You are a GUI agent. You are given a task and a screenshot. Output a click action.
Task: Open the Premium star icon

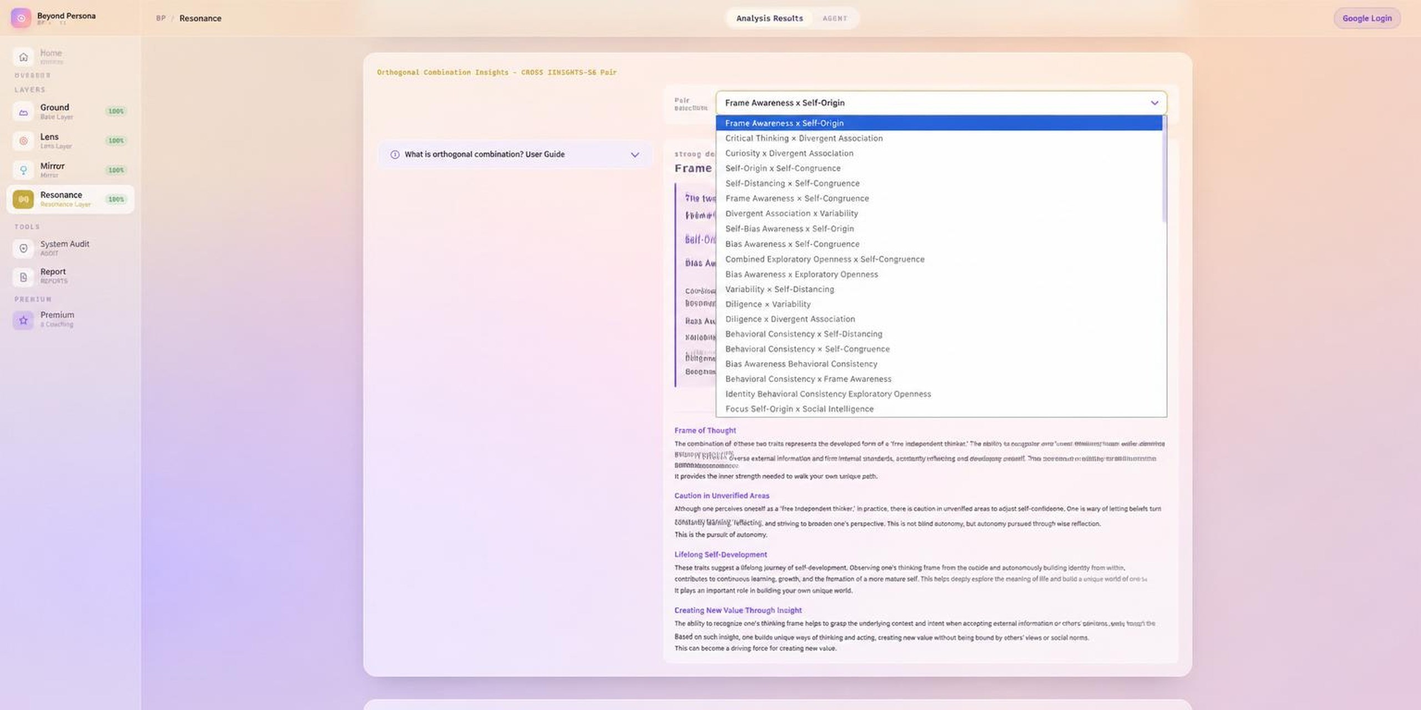click(23, 320)
